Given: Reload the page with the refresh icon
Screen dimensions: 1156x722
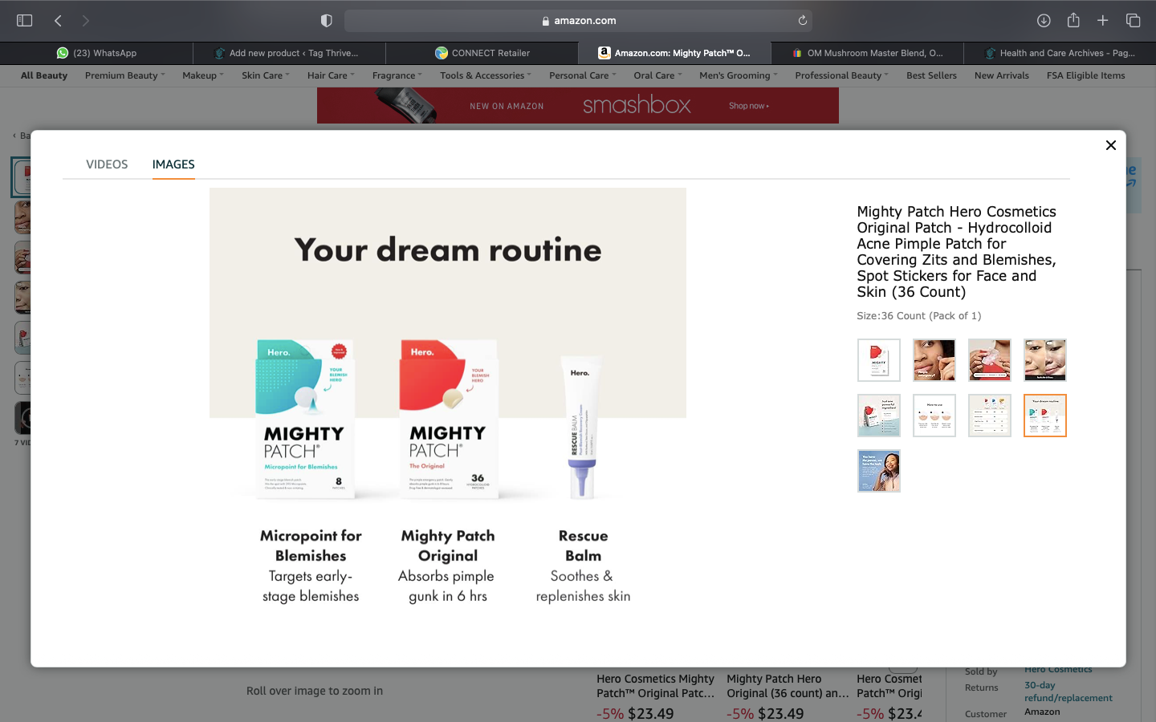Looking at the screenshot, I should coord(802,20).
